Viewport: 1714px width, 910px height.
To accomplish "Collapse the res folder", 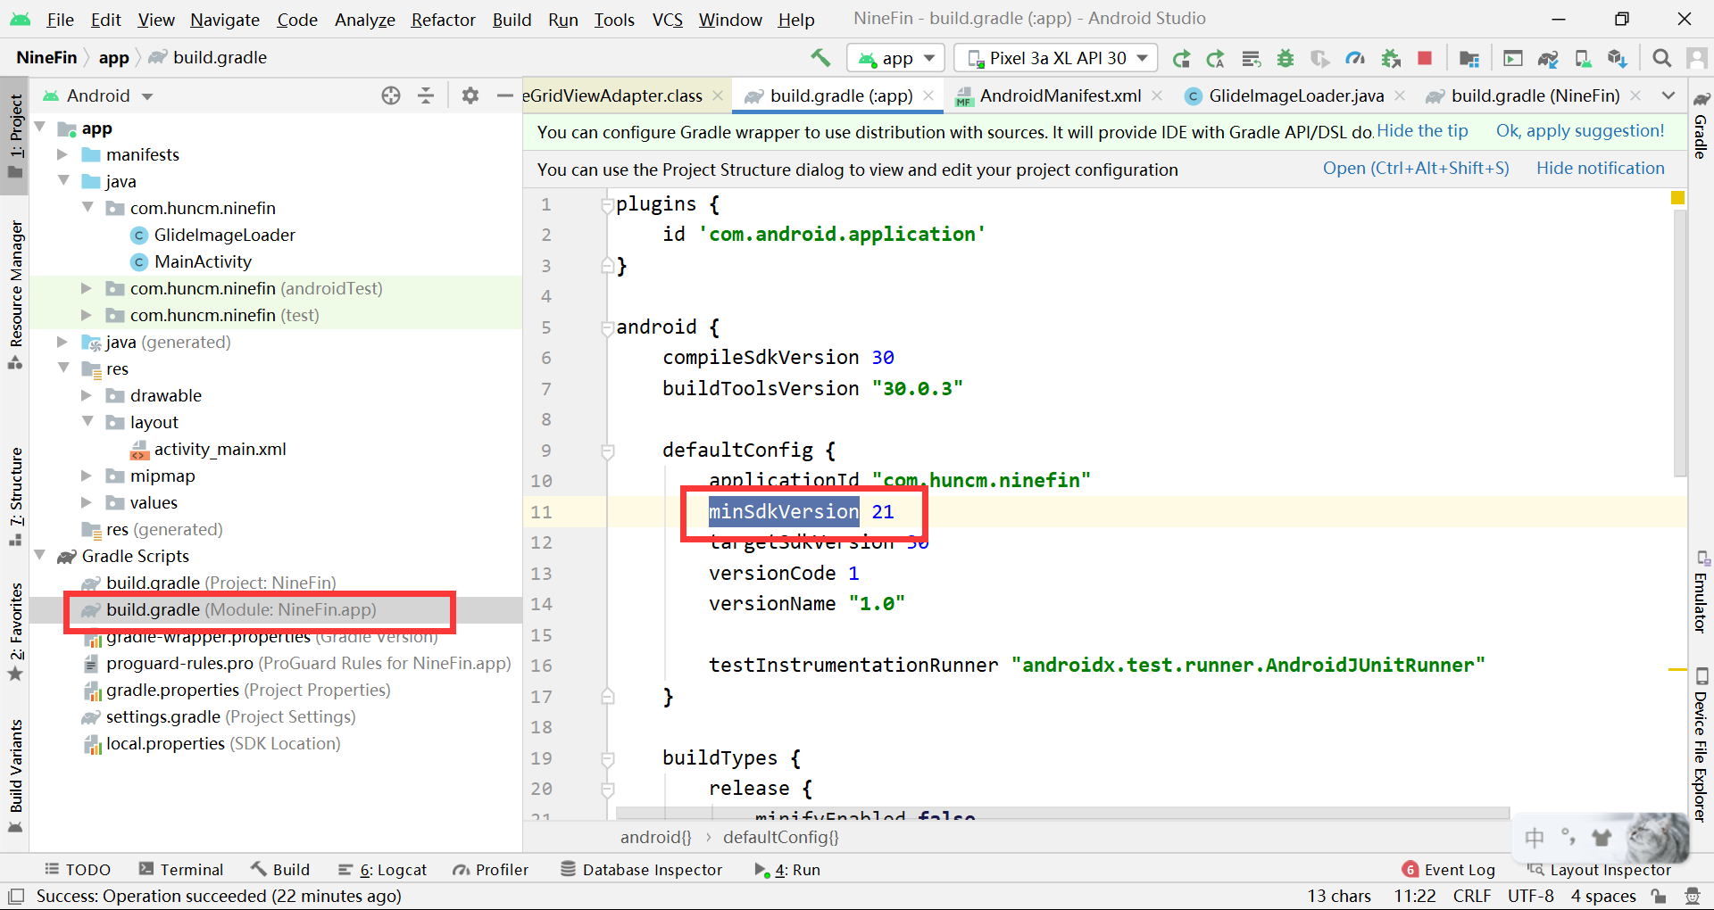I will point(63,368).
